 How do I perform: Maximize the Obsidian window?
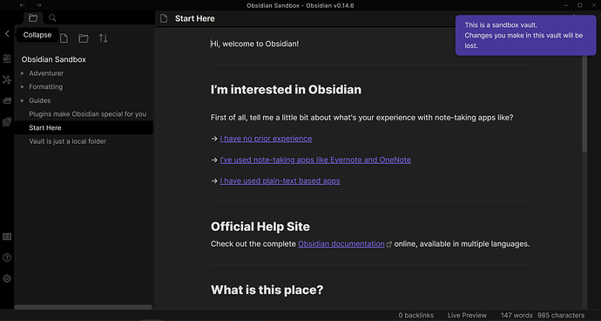tap(580, 5)
